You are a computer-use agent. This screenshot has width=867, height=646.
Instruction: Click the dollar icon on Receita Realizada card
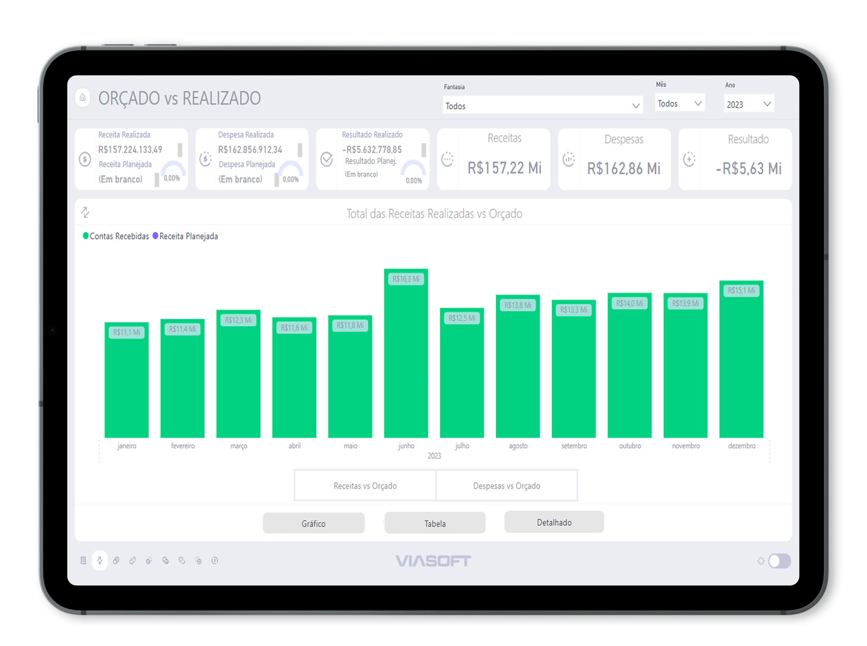point(85,159)
